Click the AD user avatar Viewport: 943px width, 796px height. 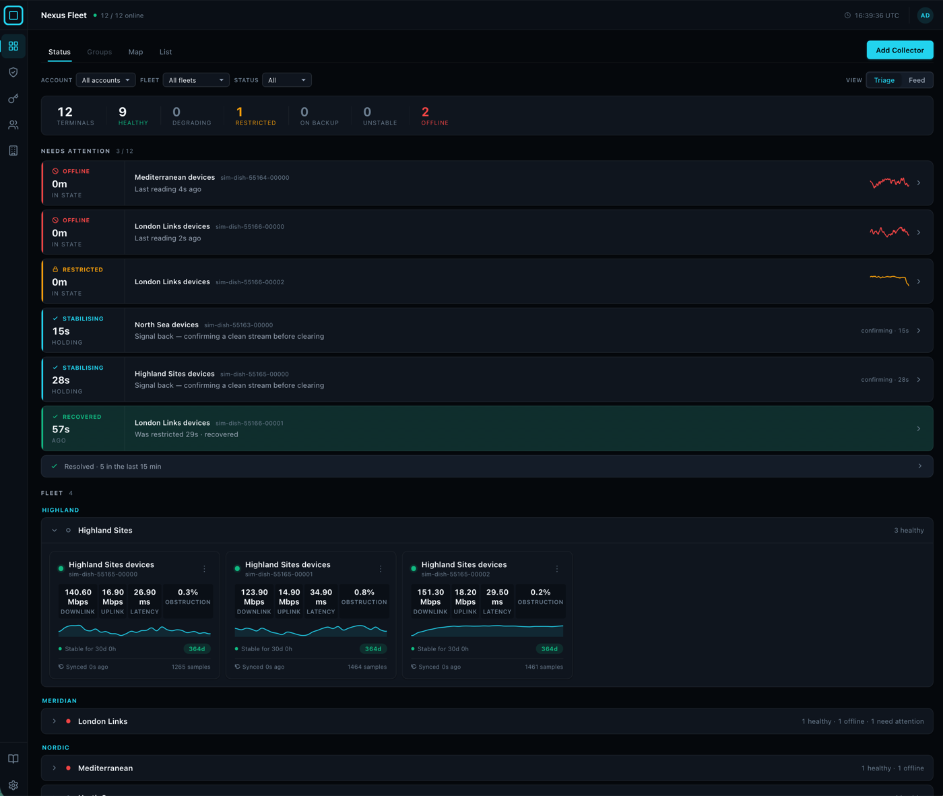tap(925, 15)
